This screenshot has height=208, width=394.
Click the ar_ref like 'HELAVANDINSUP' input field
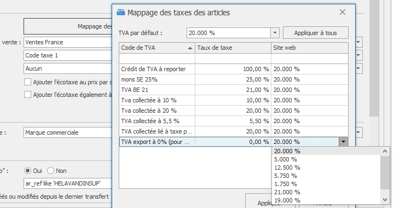tap(68, 183)
